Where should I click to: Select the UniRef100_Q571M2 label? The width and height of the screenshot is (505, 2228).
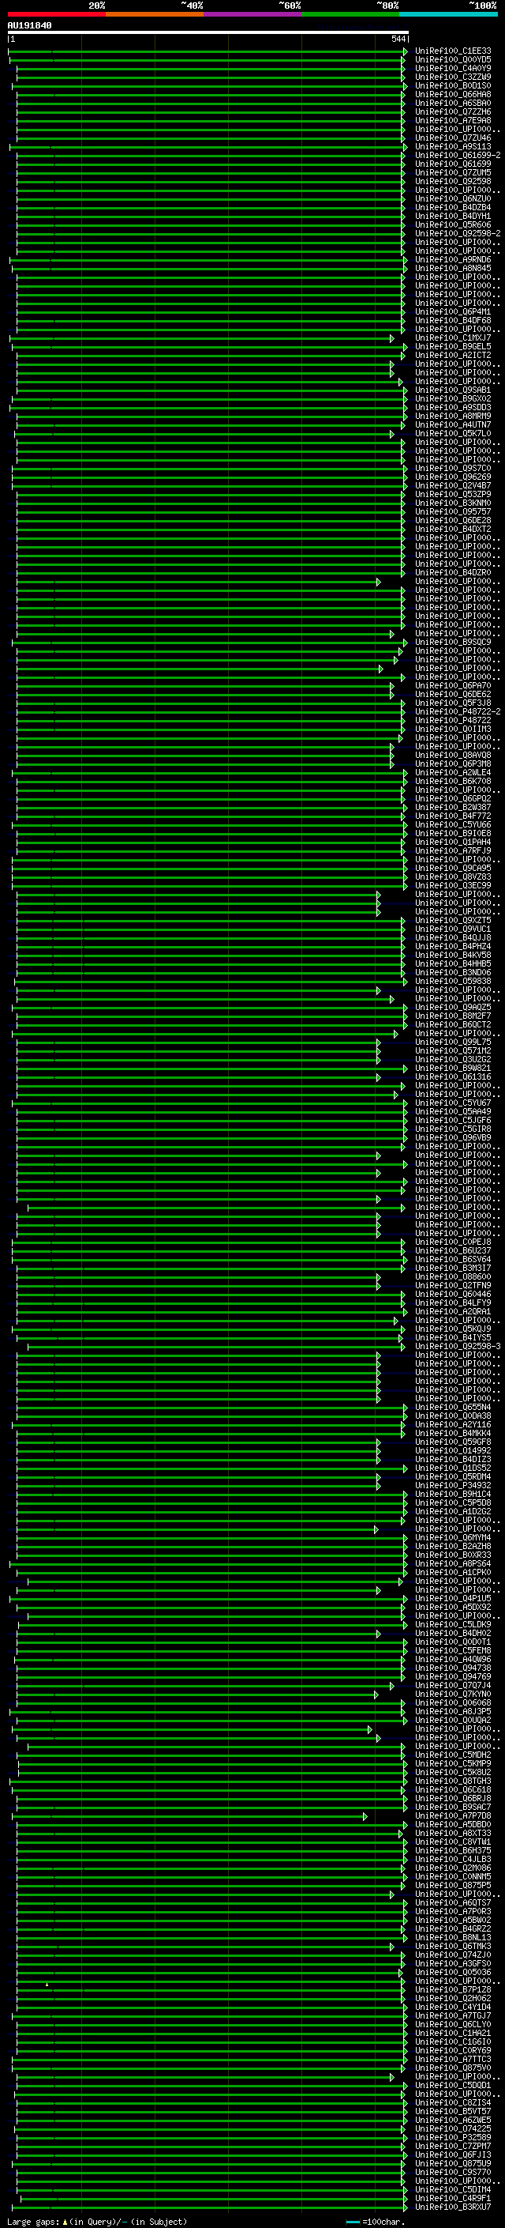pyautogui.click(x=452, y=1051)
